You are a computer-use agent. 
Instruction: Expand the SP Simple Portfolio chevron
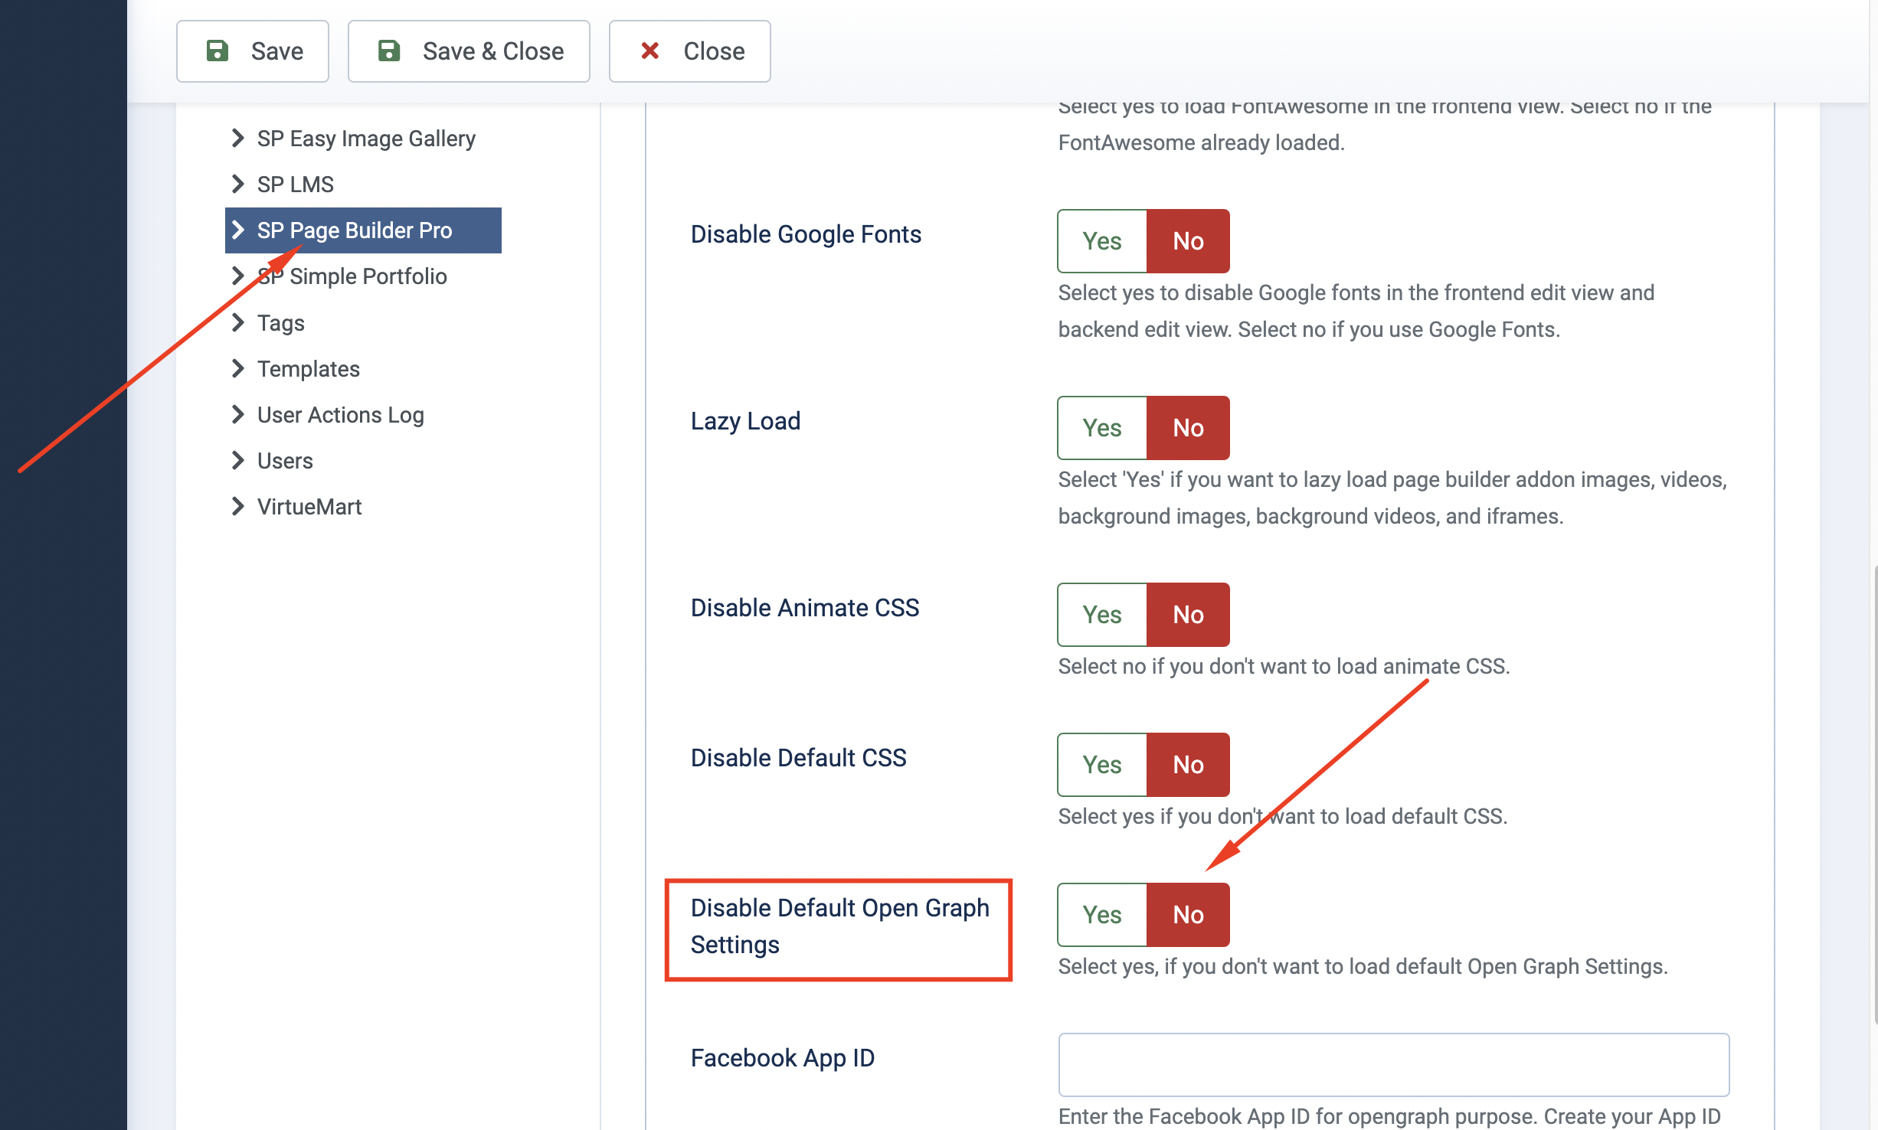point(238,276)
